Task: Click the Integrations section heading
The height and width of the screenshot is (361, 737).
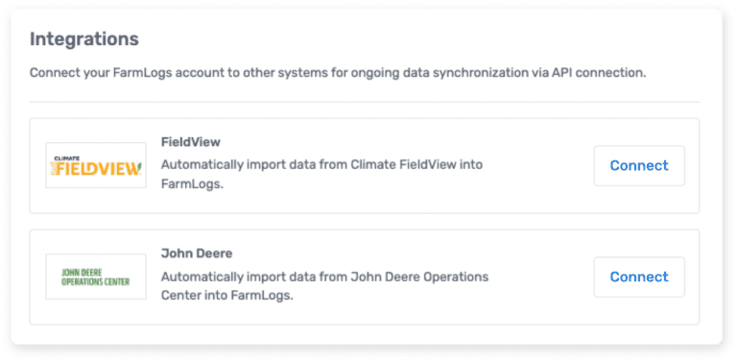Action: pos(84,39)
